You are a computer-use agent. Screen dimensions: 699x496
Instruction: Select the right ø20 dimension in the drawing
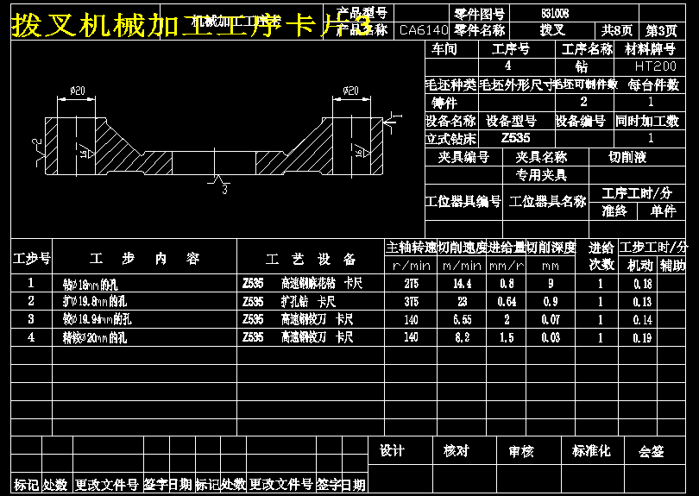[351, 91]
